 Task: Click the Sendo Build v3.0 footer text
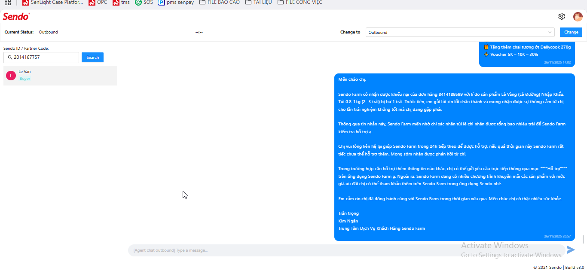(559, 267)
